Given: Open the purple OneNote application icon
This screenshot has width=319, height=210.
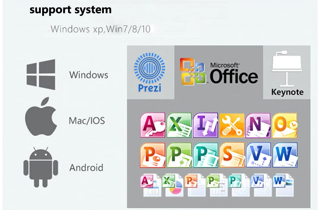Looking at the screenshot, I should tap(258, 125).
